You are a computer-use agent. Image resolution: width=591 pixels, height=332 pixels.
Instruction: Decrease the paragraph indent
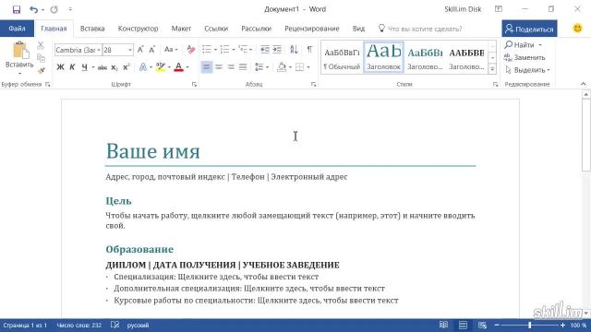point(265,49)
